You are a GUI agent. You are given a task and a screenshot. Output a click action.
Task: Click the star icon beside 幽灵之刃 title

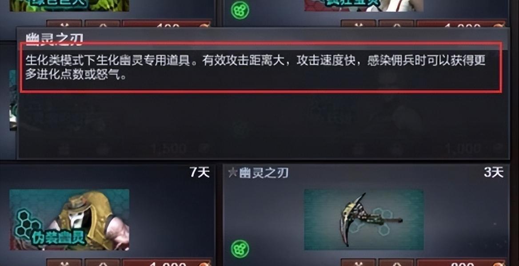(x=233, y=173)
